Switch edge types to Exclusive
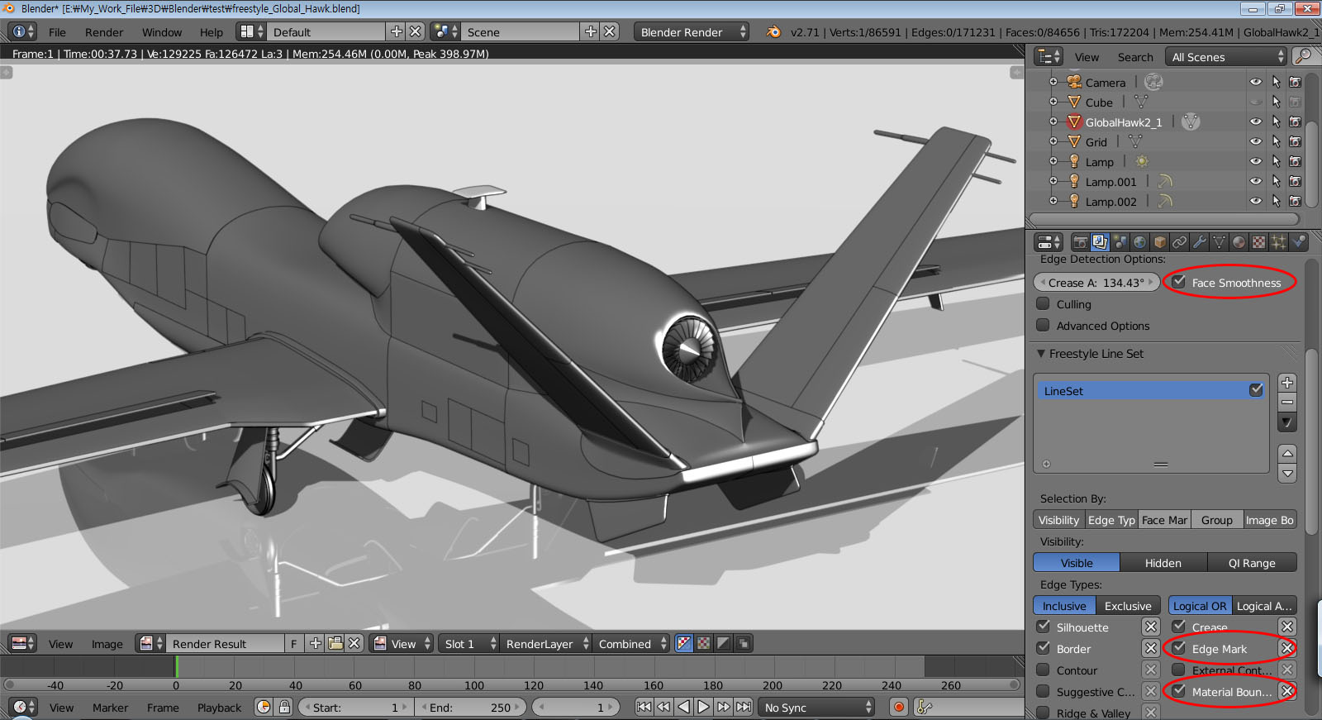Screen dimensions: 1322x720 pyautogui.click(x=1127, y=606)
